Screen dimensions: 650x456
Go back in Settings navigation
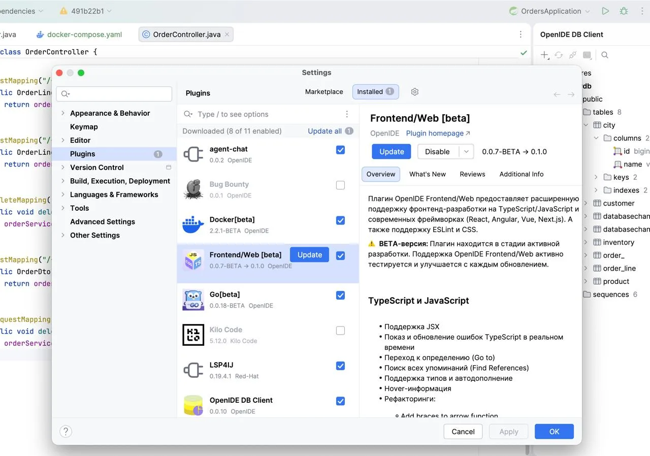coord(557,94)
